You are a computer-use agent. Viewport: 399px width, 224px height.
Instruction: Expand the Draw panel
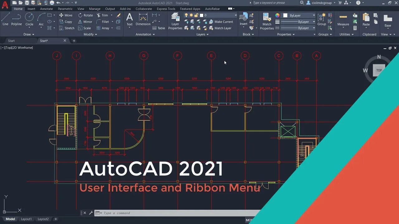(x=29, y=34)
